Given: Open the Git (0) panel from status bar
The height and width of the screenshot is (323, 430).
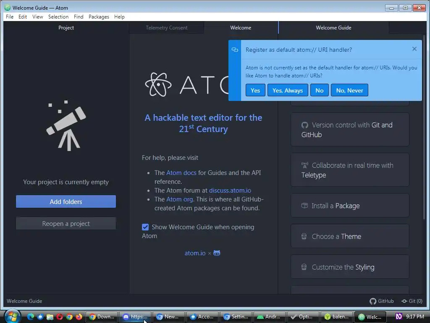Looking at the screenshot, I should (412, 301).
